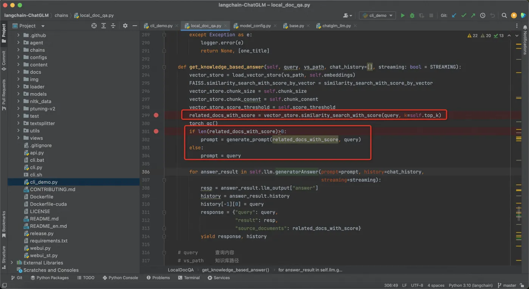529x289 pixels.
Task: Hide the Project tool window
Action: (135, 26)
